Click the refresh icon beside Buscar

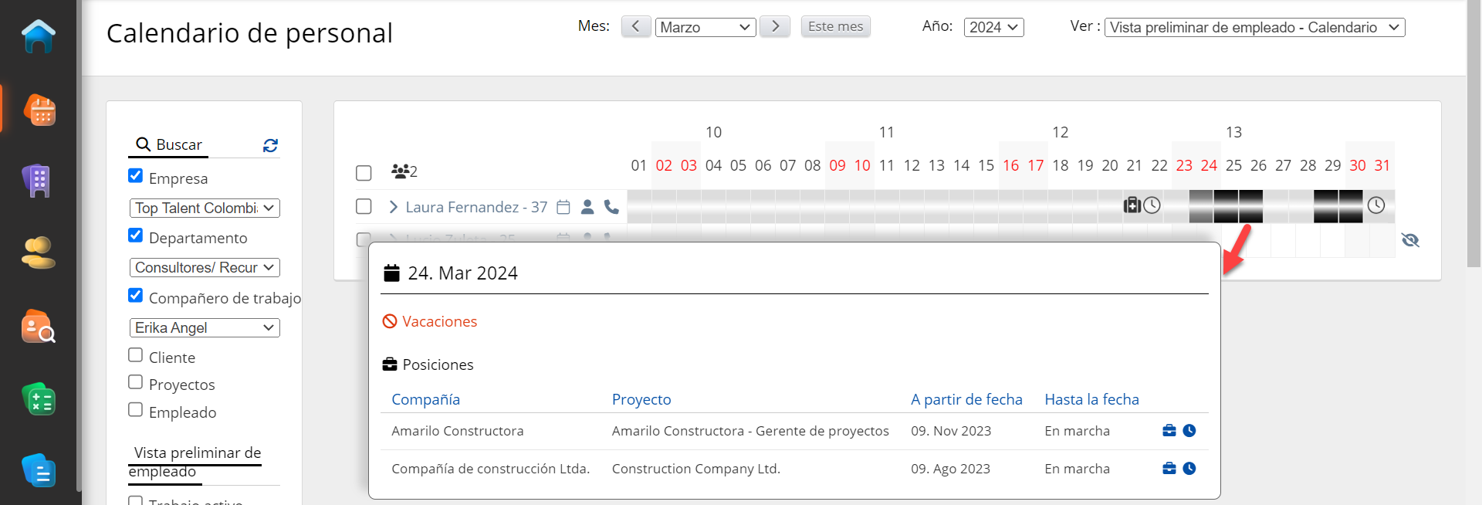tap(270, 145)
